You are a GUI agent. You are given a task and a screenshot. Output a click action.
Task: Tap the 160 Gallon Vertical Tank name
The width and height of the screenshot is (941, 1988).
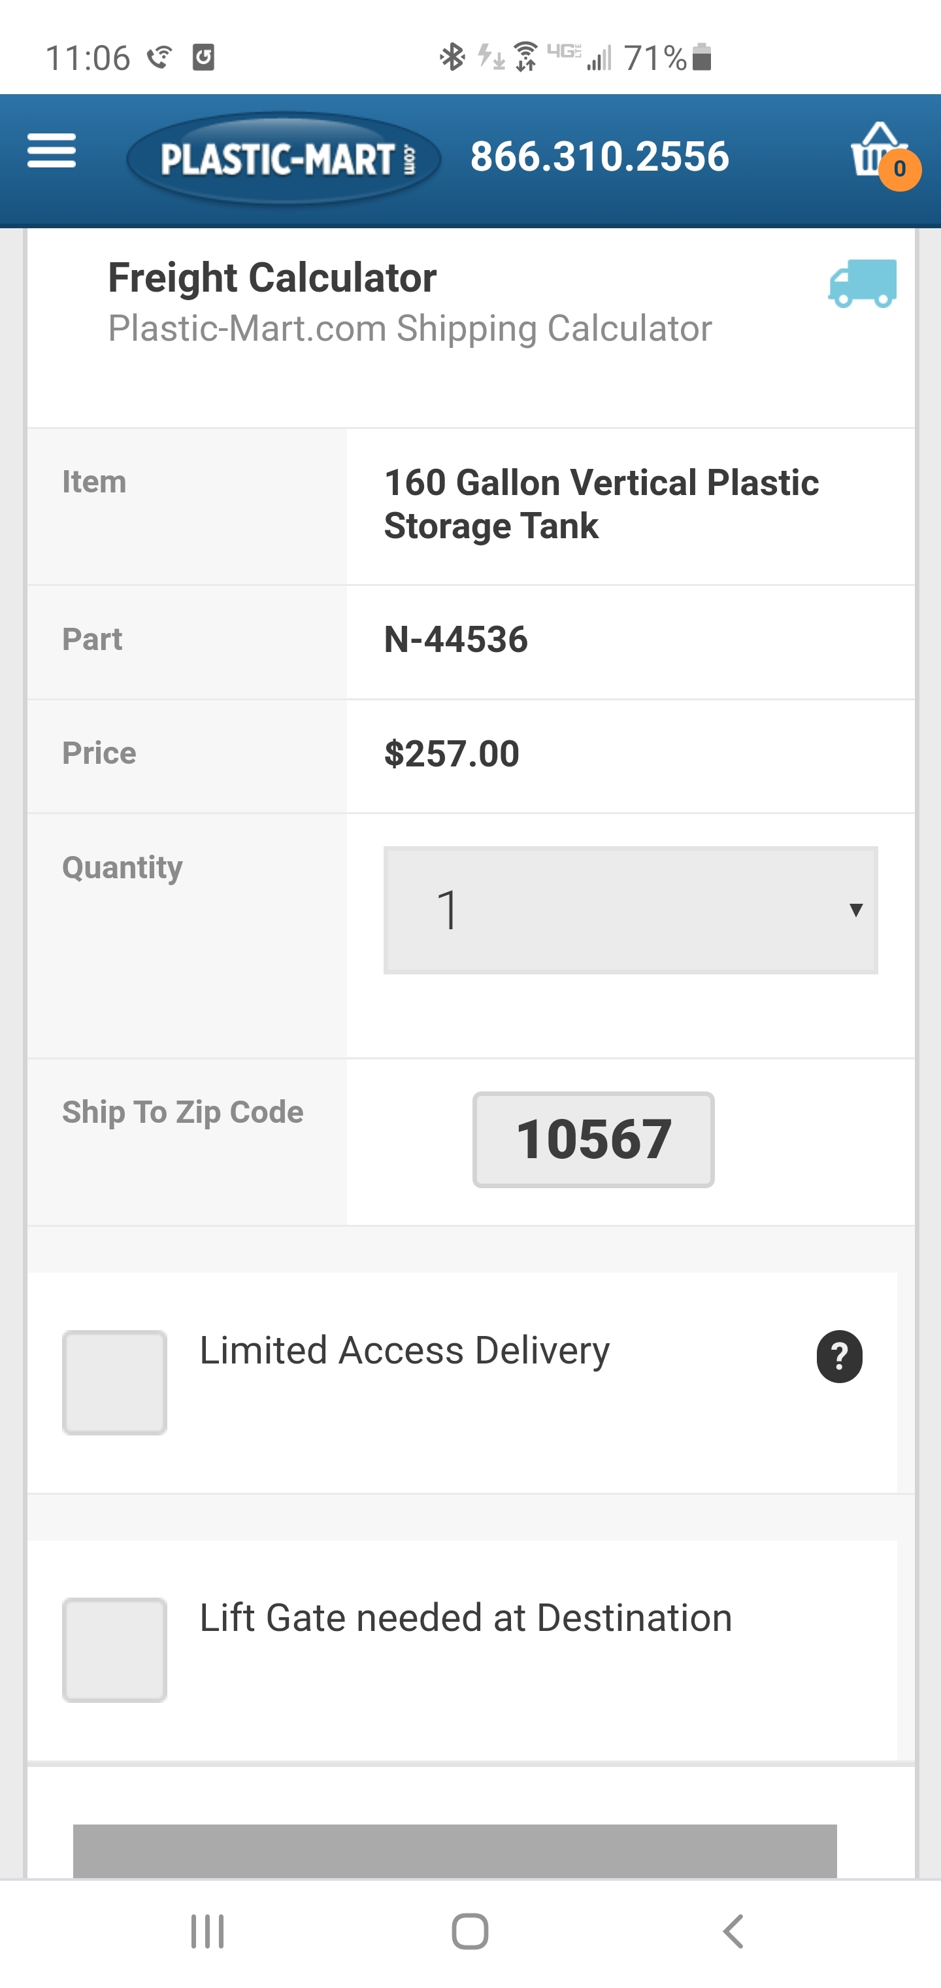point(601,504)
